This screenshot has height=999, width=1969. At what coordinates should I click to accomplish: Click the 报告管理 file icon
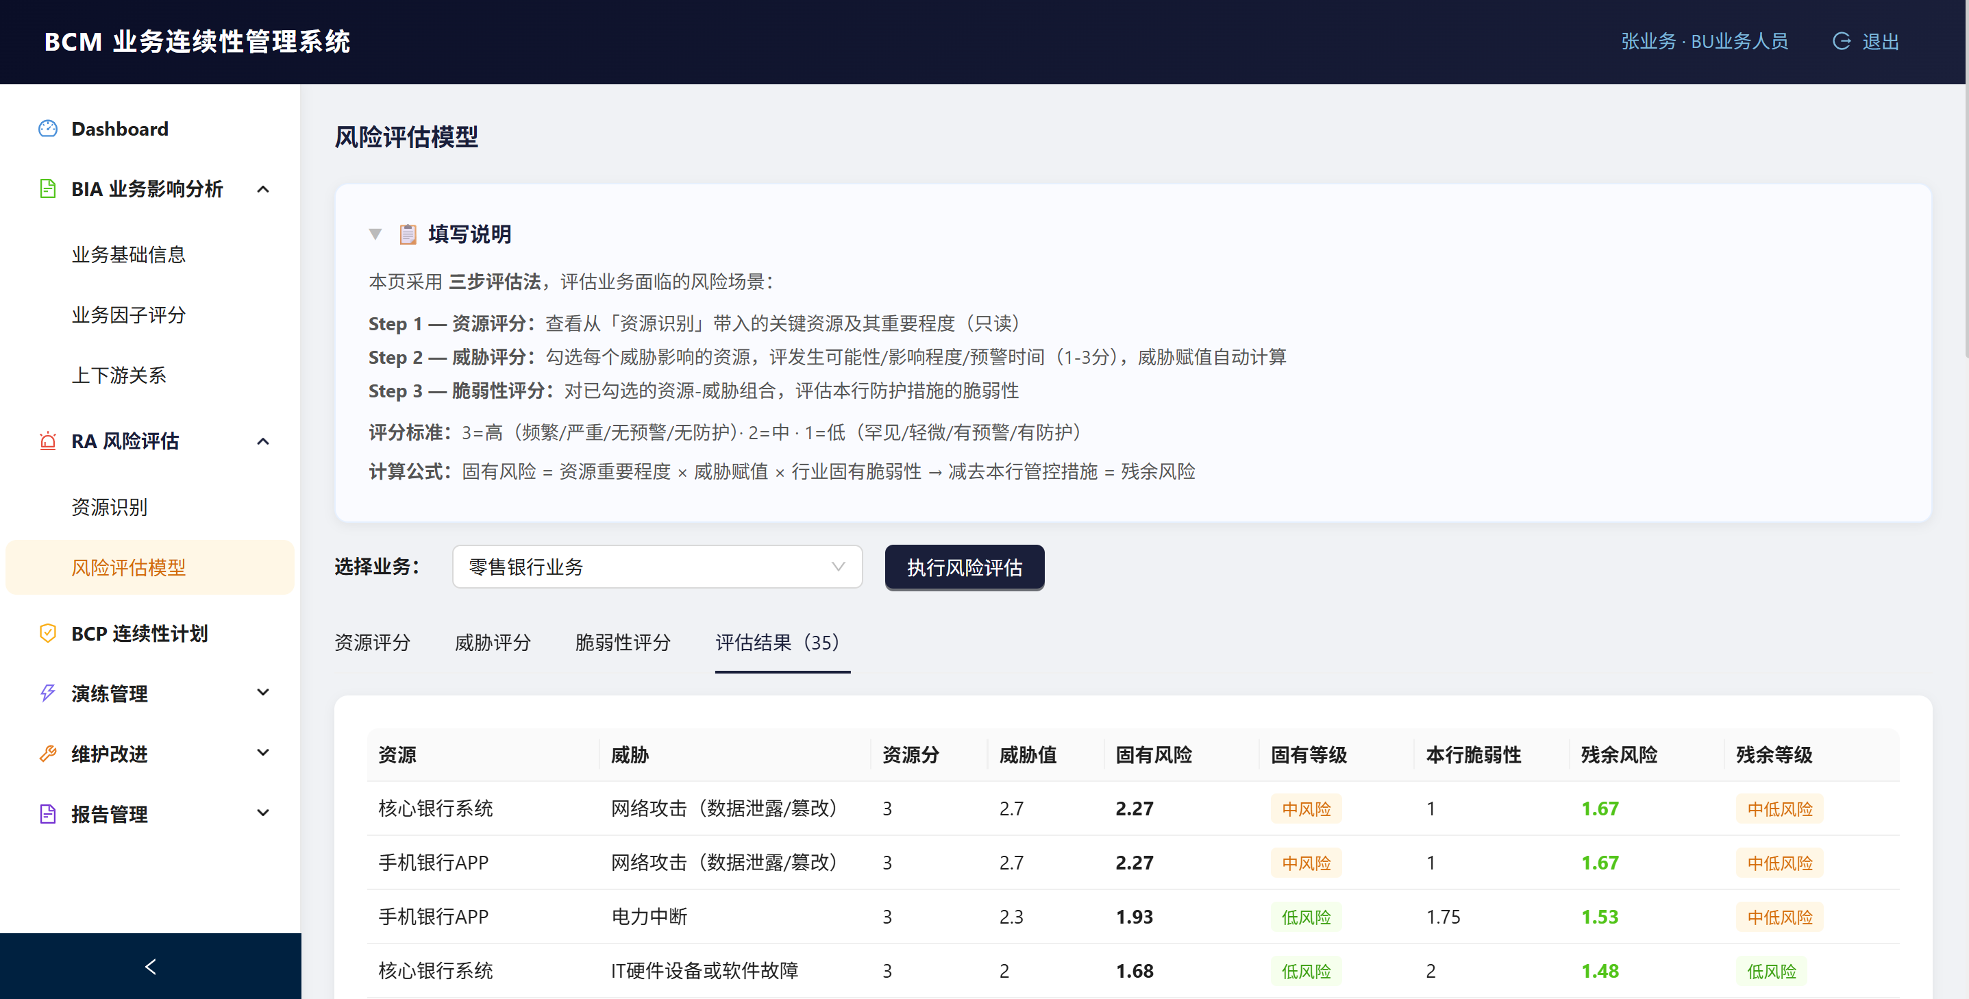tap(47, 814)
